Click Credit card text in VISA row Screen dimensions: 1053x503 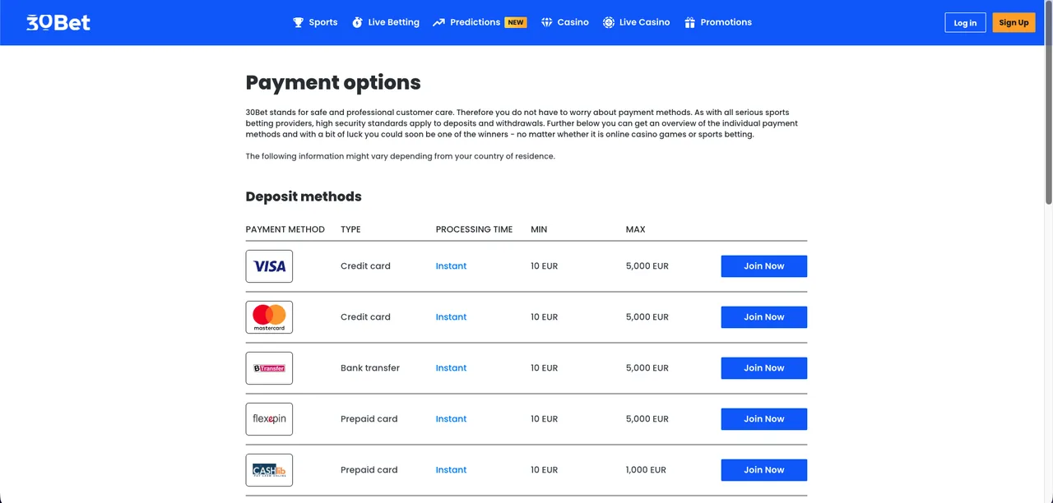(365, 266)
